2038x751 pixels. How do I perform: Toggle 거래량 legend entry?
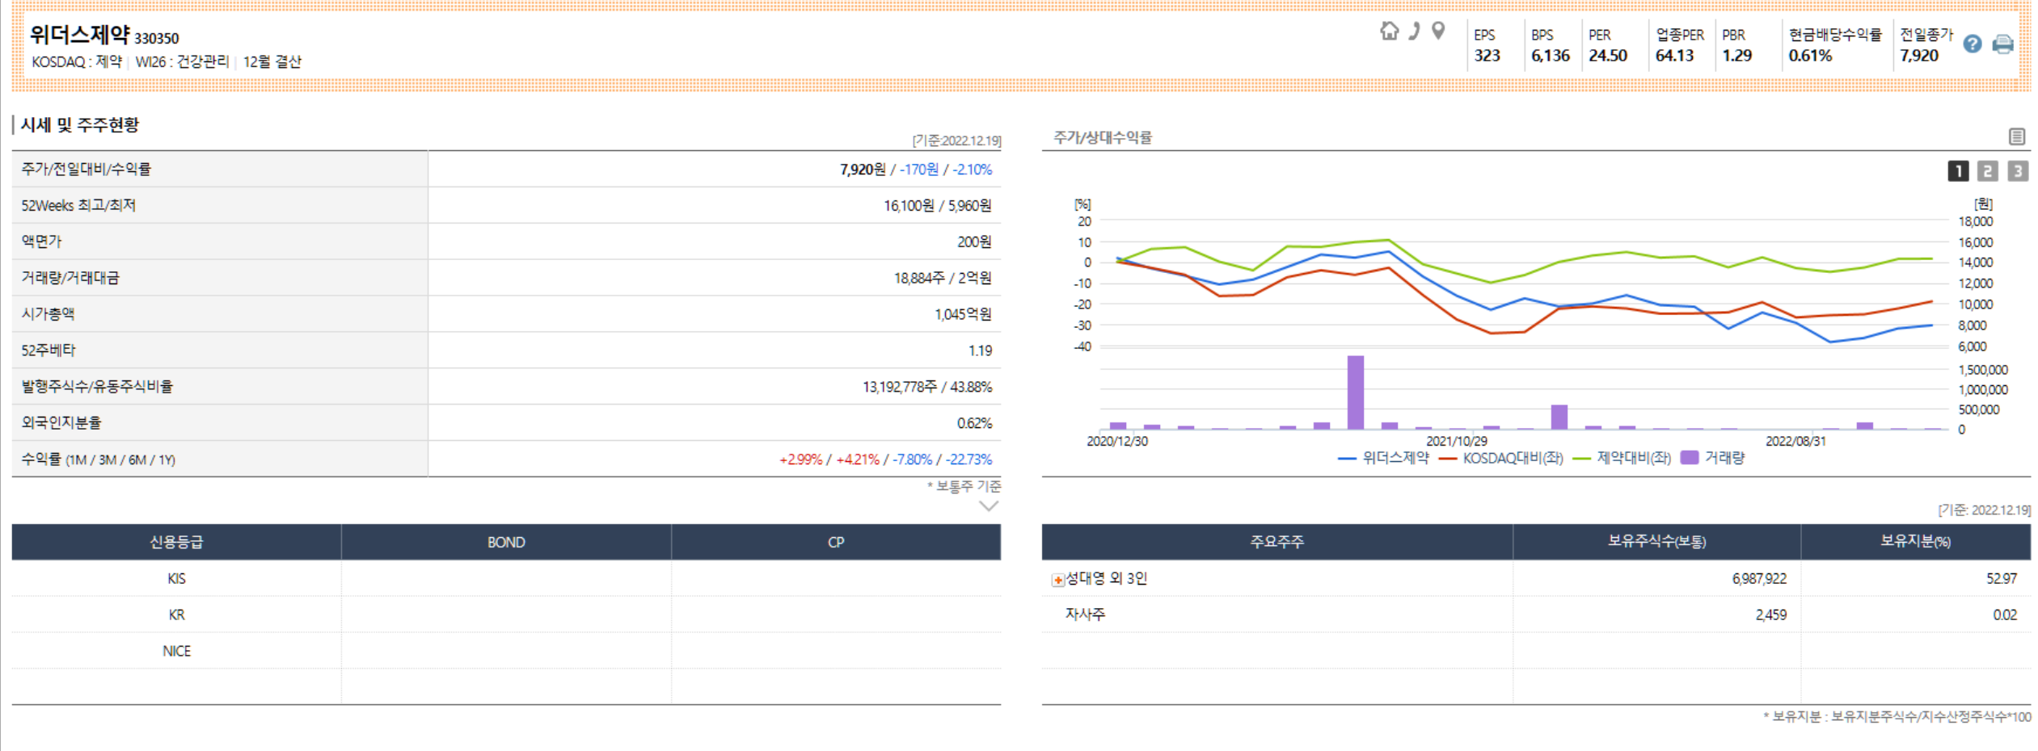click(x=1712, y=458)
